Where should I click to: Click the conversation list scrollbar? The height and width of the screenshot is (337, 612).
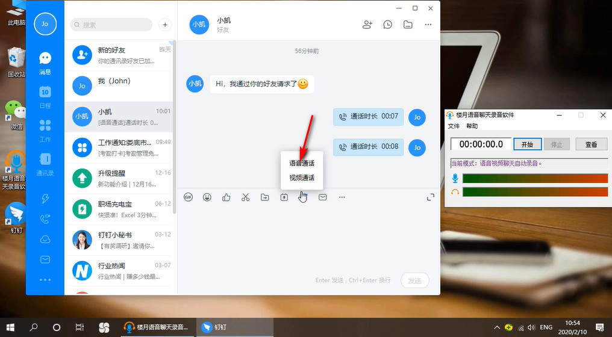(175, 127)
